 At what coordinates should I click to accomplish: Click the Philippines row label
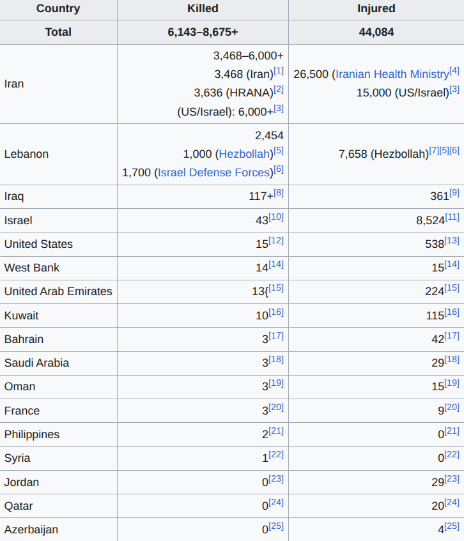tap(32, 434)
